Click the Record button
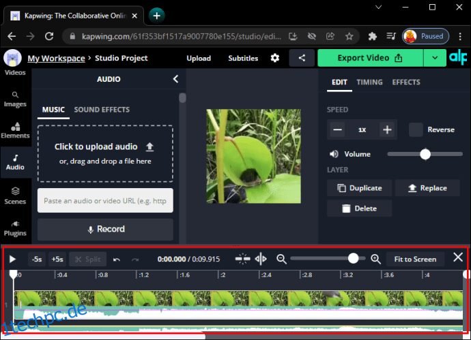 pos(105,230)
